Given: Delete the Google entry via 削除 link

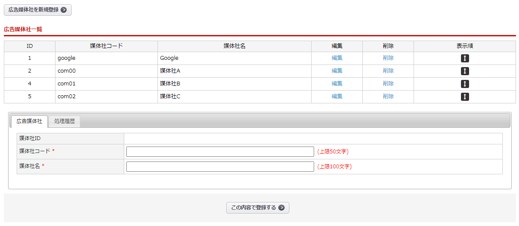Looking at the screenshot, I should 388,58.
